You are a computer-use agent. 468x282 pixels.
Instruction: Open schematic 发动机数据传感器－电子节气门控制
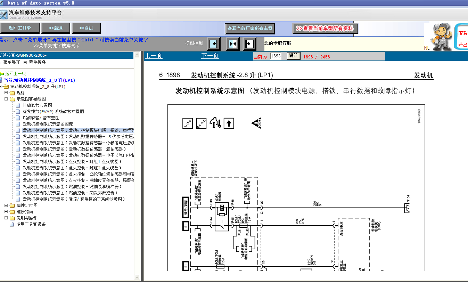tap(79, 155)
